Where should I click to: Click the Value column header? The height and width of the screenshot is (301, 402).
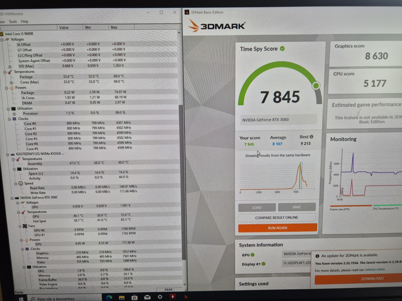click(x=70, y=27)
